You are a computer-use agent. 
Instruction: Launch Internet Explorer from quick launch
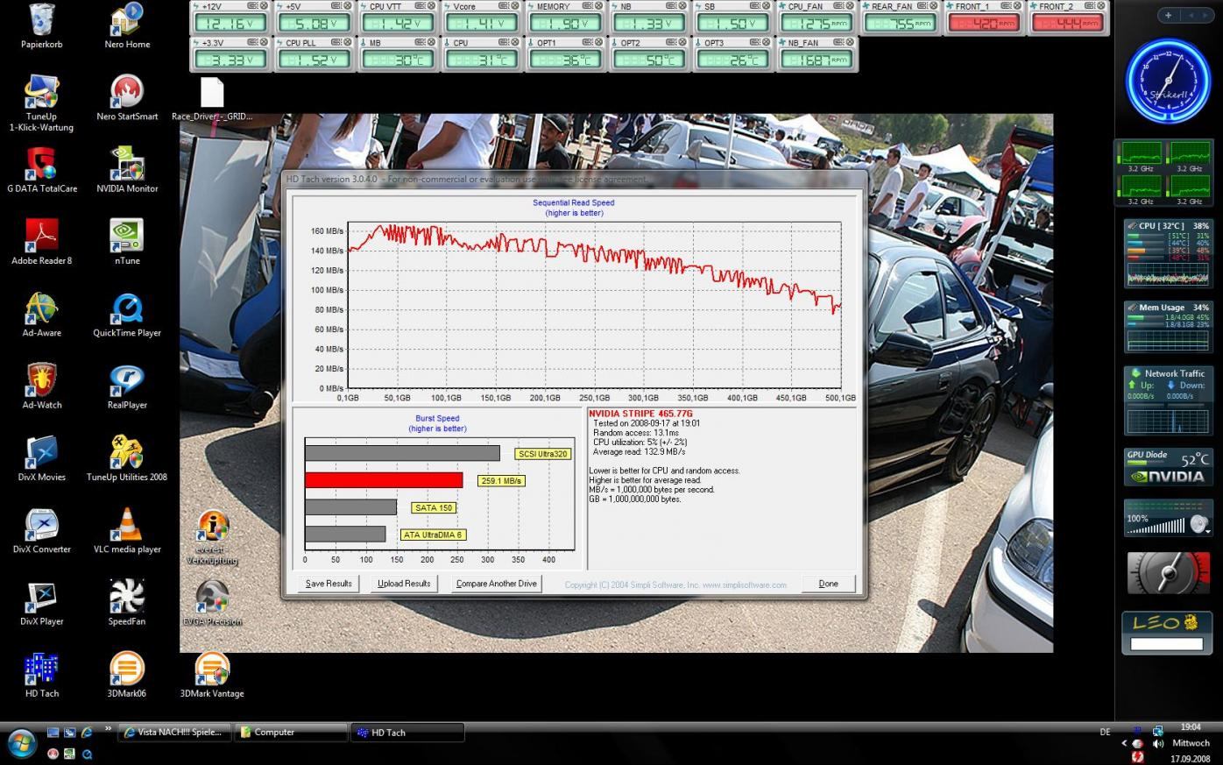point(87,733)
